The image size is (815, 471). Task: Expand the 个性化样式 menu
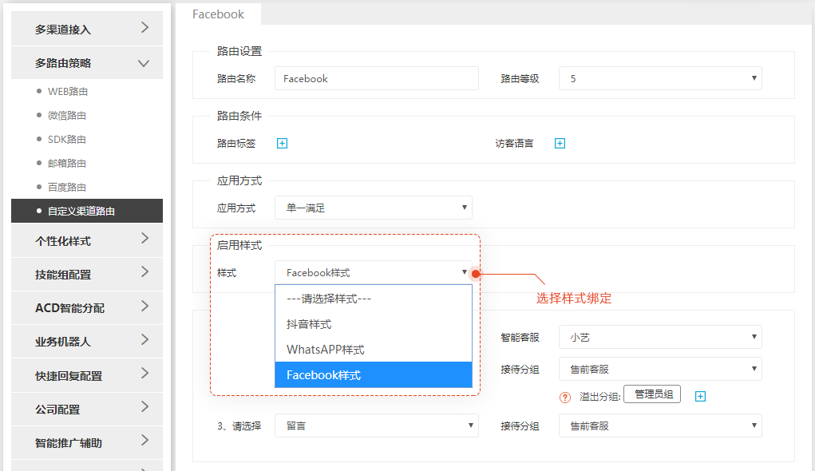[87, 241]
